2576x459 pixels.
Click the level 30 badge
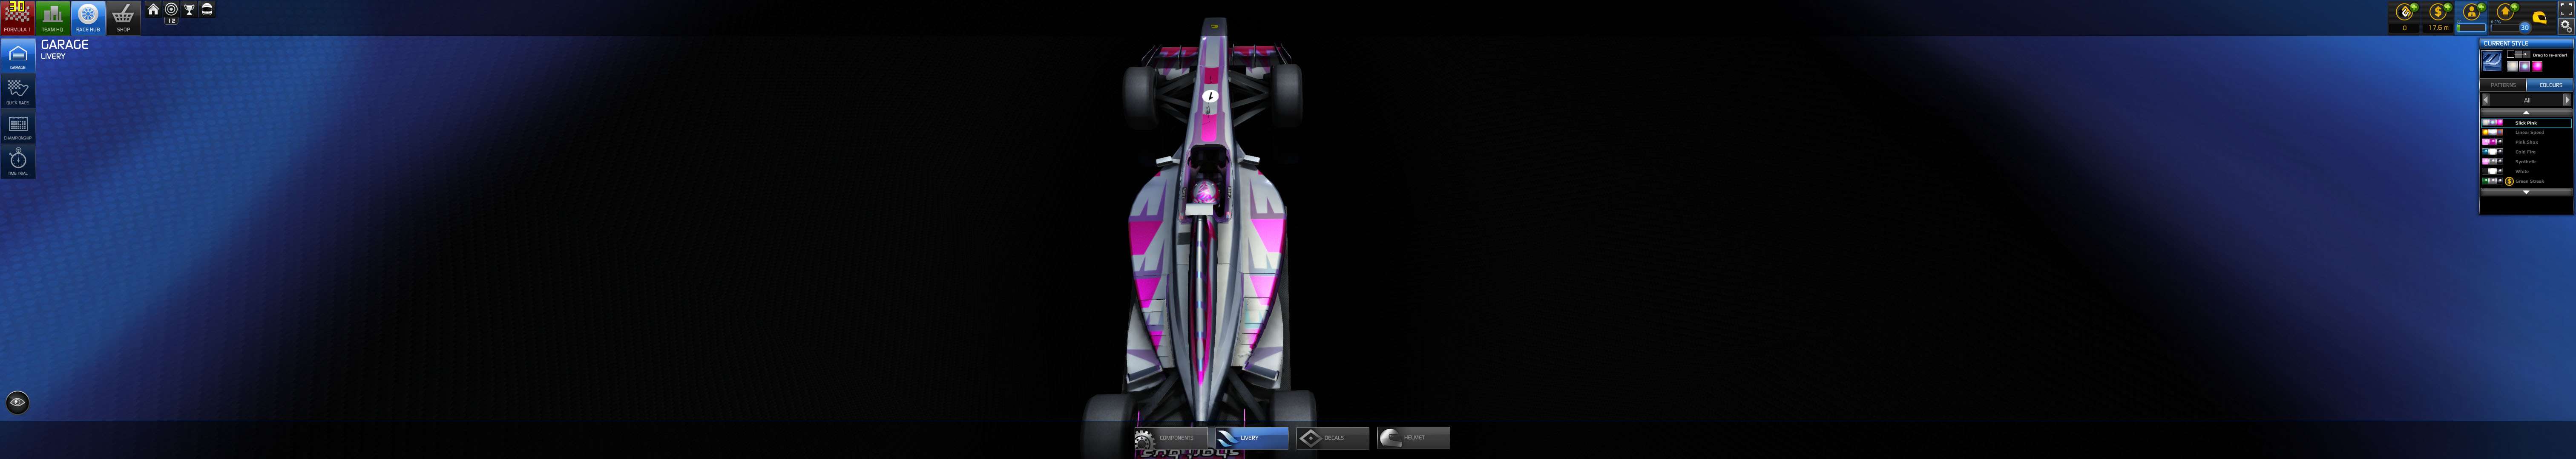[x=2524, y=28]
